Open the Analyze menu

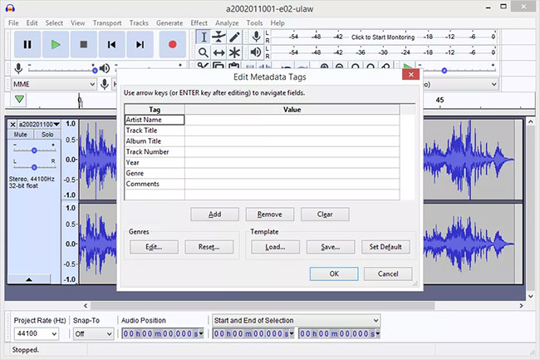coord(227,22)
